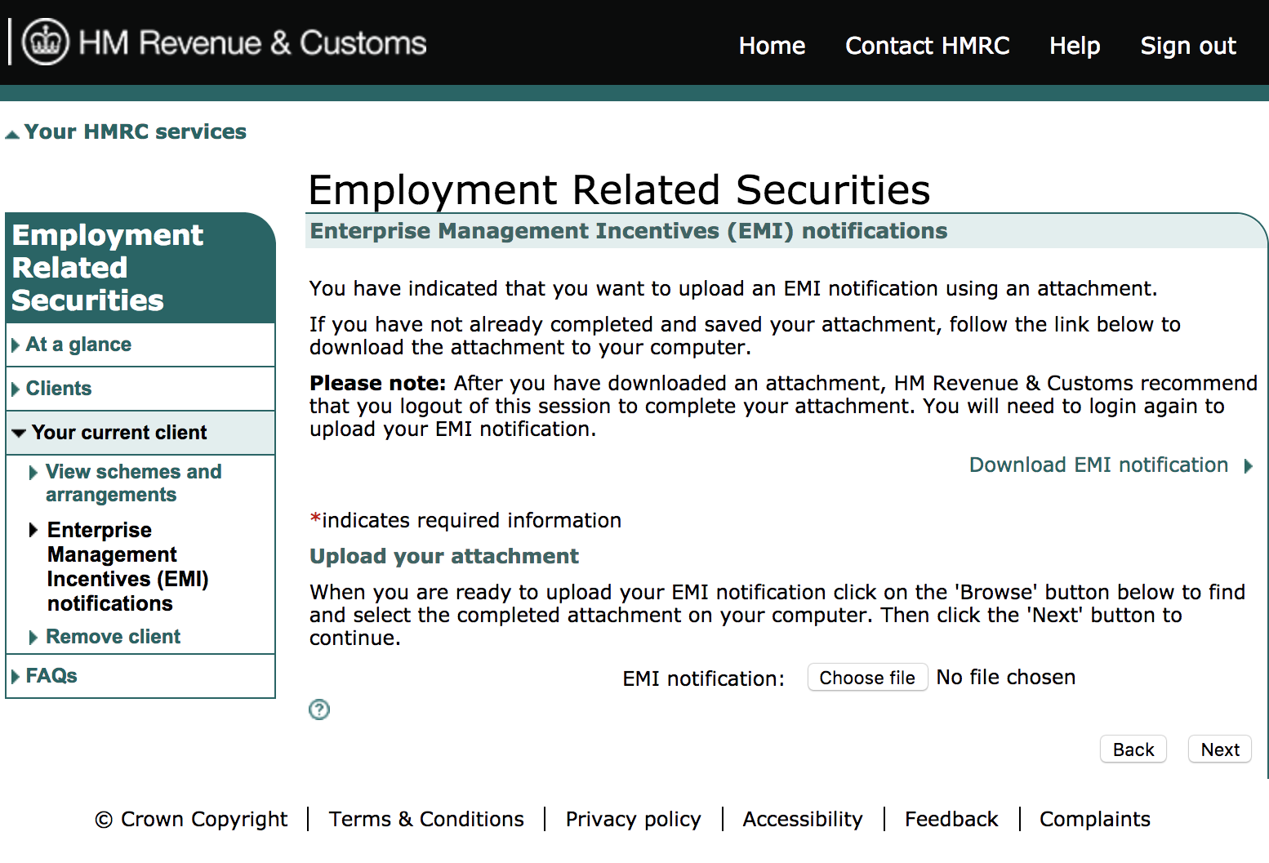
Task: Click the arrow beside Download EMI notification
Action: (1248, 465)
